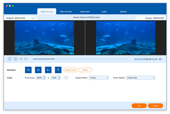Flip video horizontally

[48, 70]
